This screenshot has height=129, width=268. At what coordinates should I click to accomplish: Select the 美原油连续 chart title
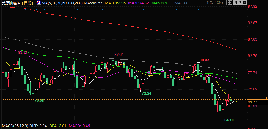coord(11,3)
